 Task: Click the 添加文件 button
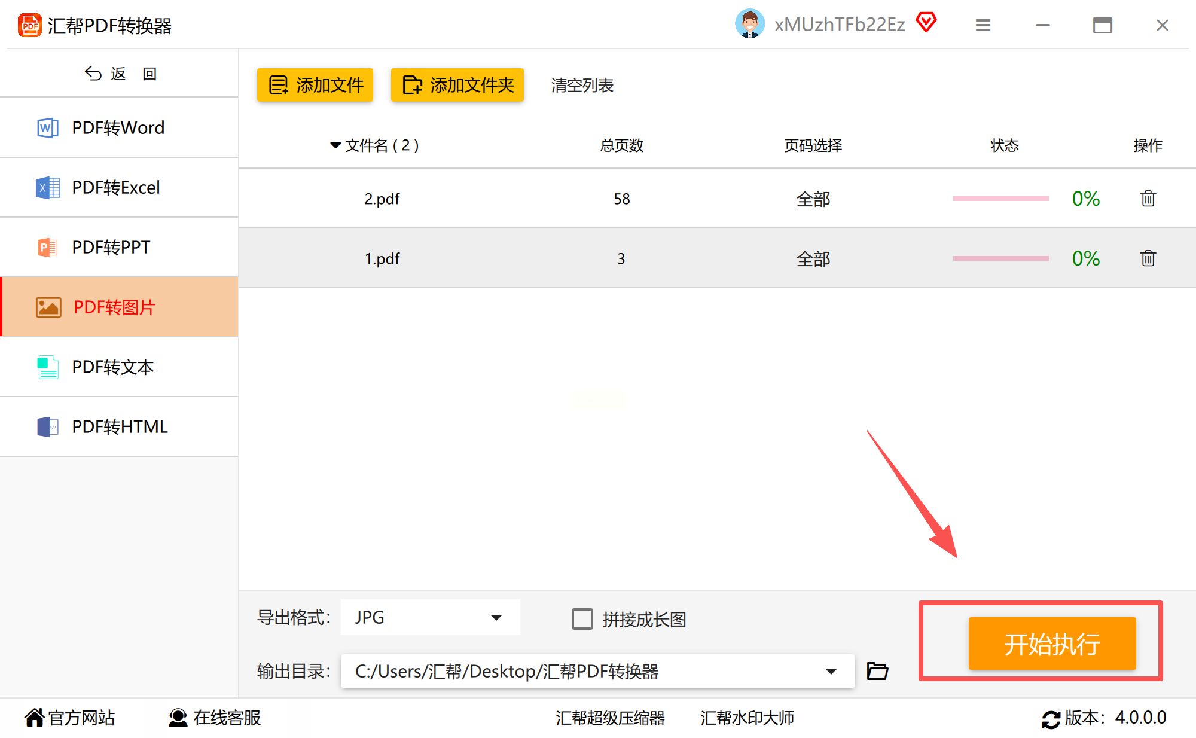(x=315, y=85)
